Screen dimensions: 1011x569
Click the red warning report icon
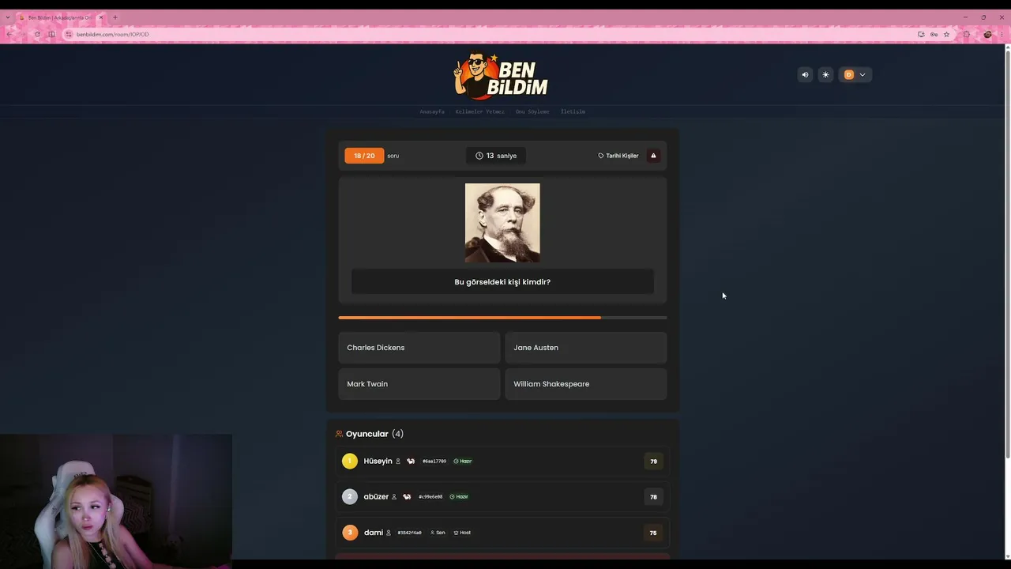coord(653,156)
